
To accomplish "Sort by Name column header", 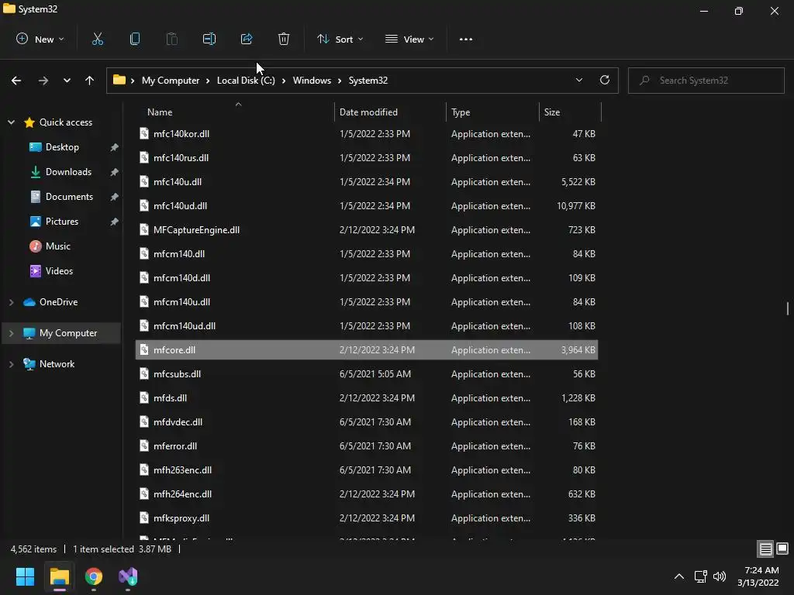I will click(x=160, y=112).
